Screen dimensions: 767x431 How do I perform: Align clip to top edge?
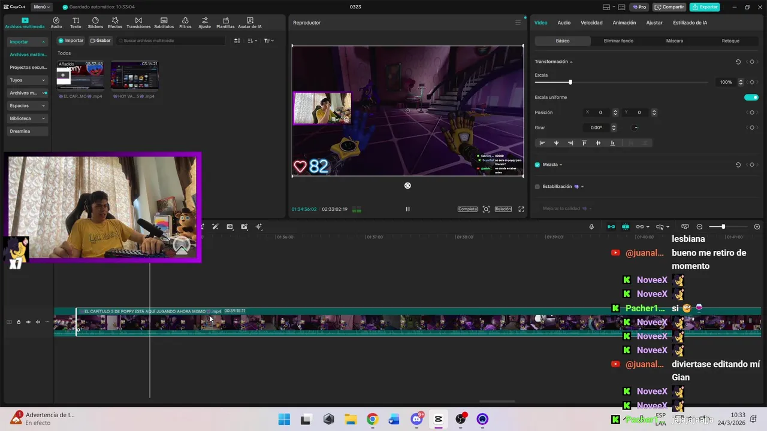[x=584, y=143]
